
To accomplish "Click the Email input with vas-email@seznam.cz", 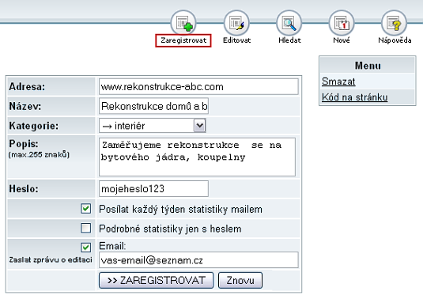I will click(x=198, y=260).
